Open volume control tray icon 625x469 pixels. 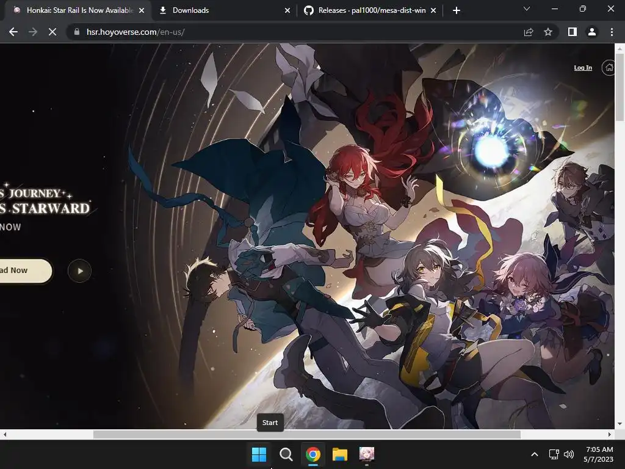(x=569, y=454)
